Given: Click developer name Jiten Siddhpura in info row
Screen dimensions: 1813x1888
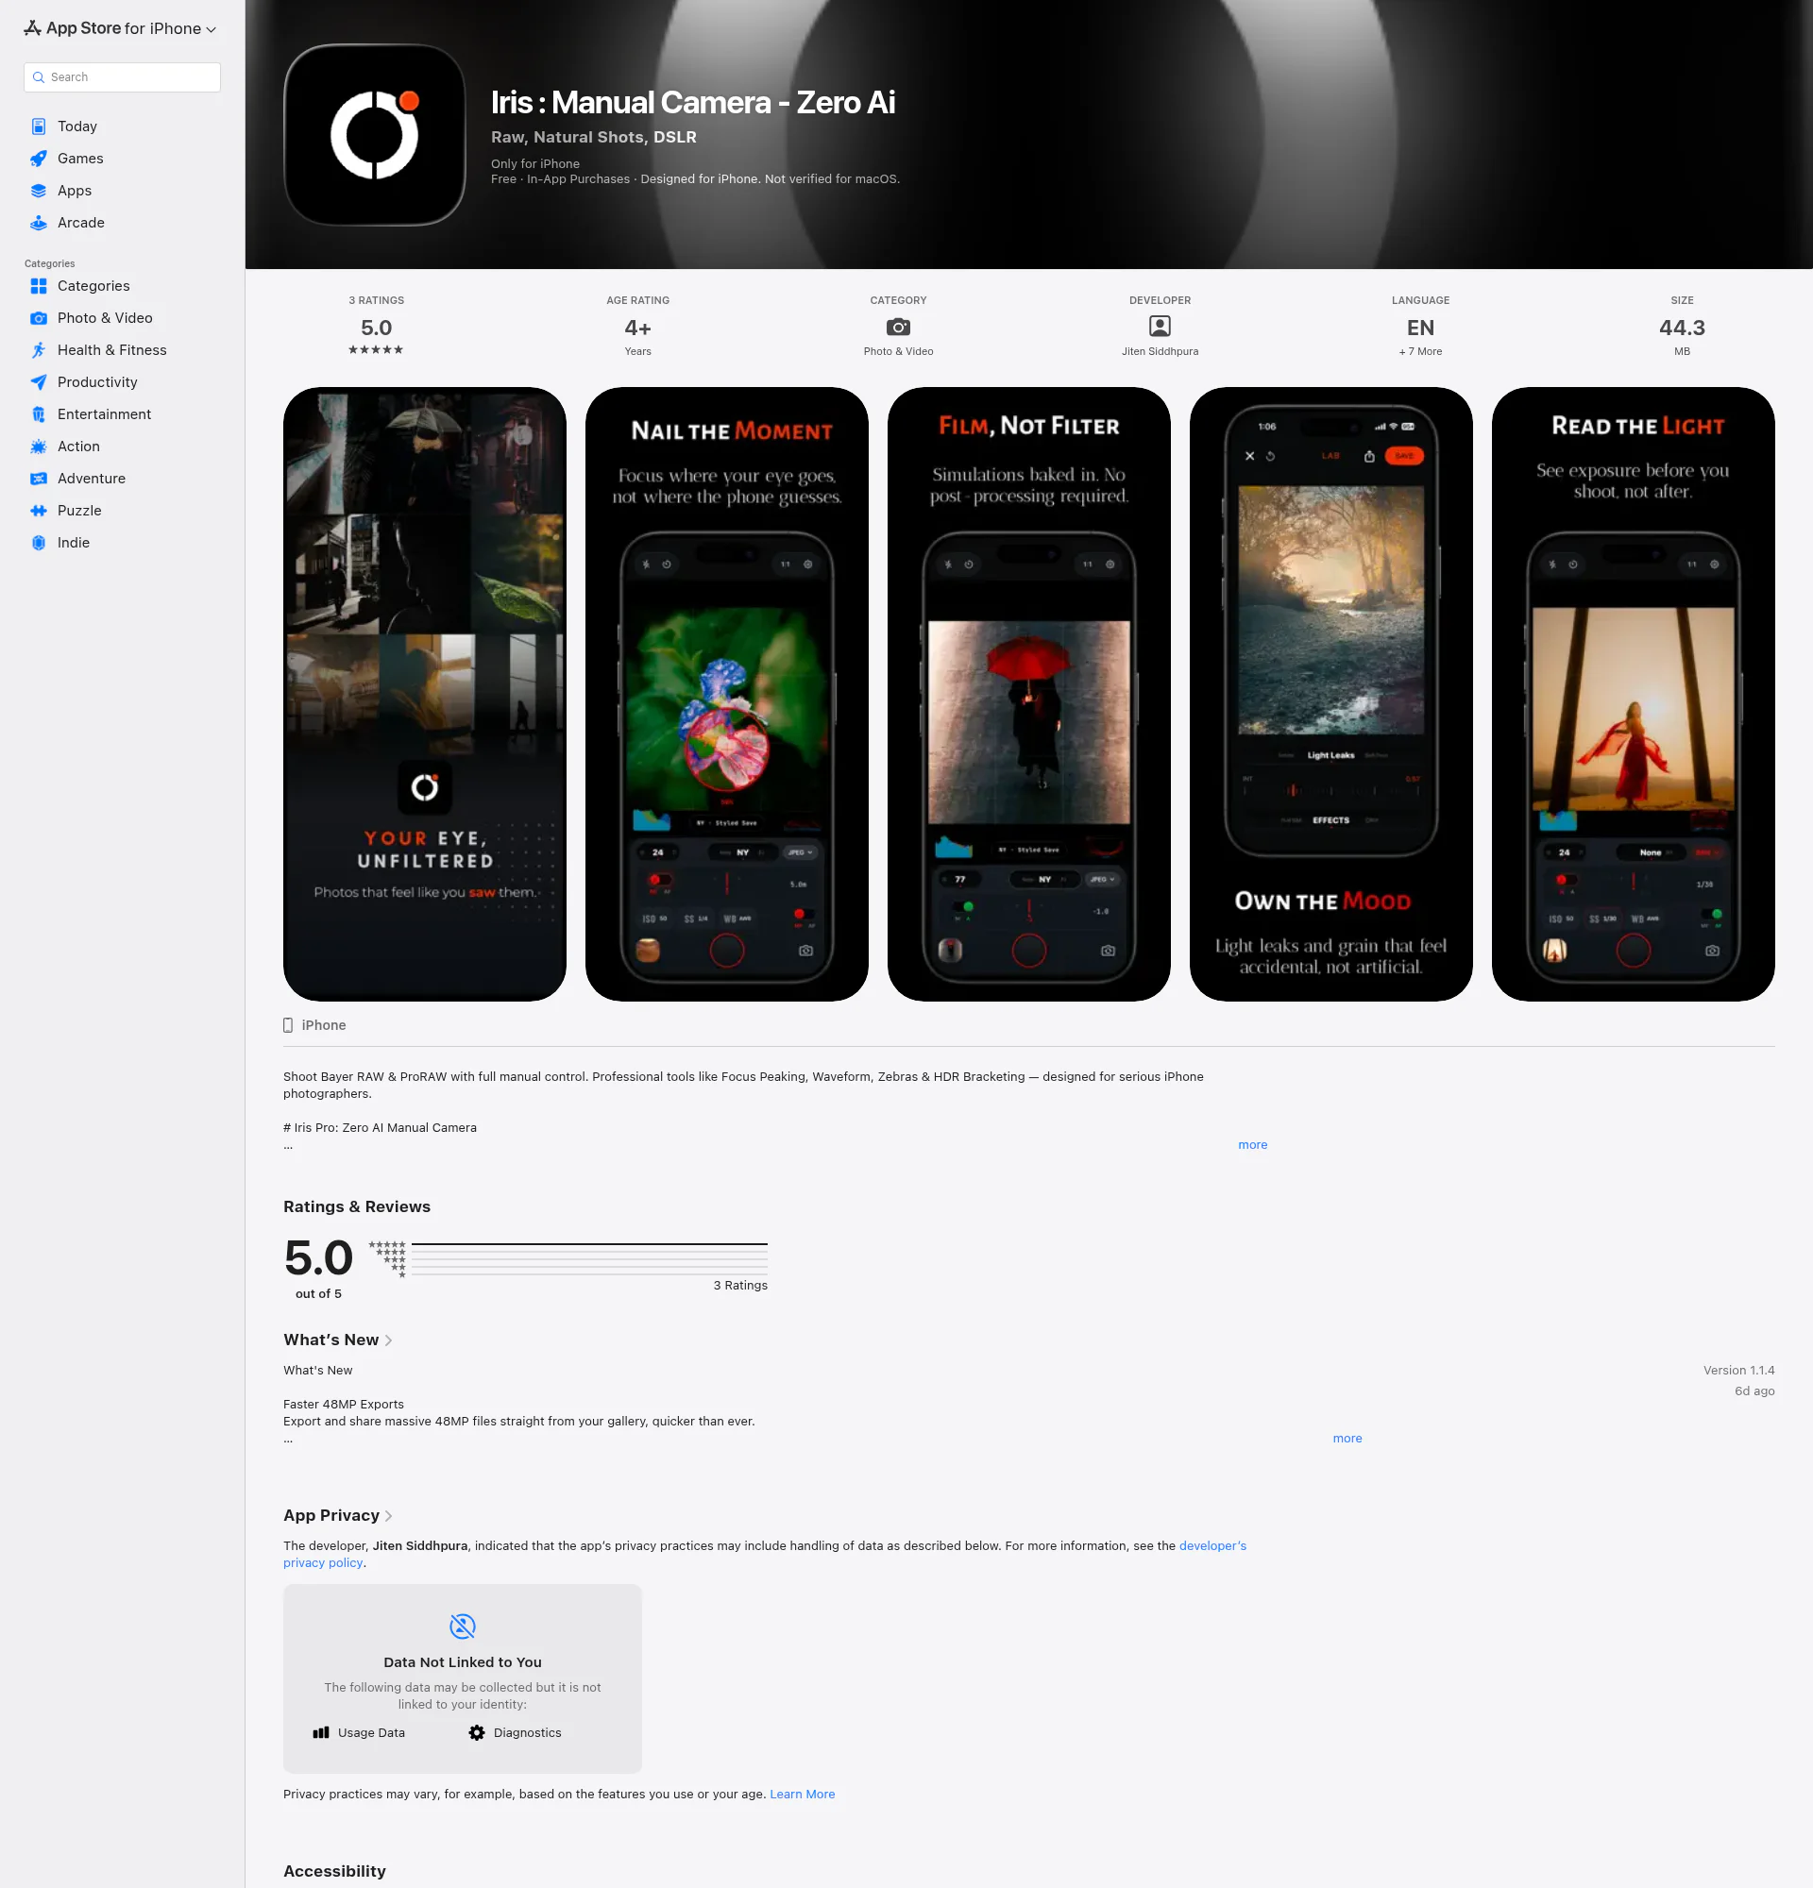Looking at the screenshot, I should coord(1160,351).
